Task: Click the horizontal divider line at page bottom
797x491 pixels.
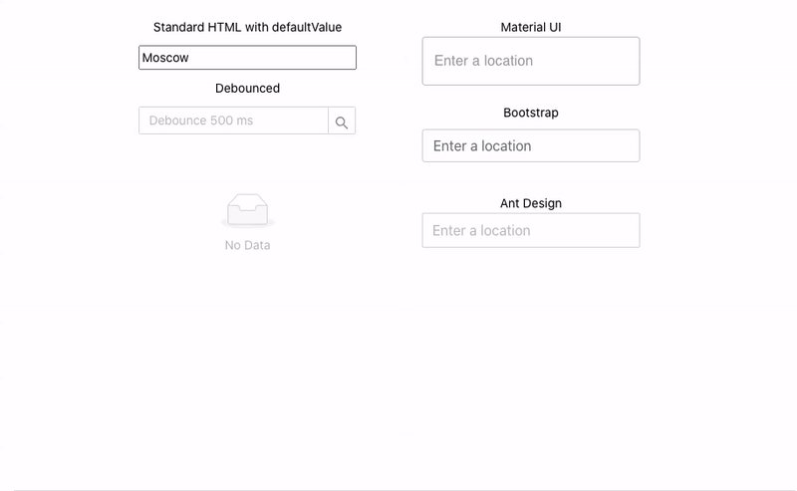Action: [405, 490]
